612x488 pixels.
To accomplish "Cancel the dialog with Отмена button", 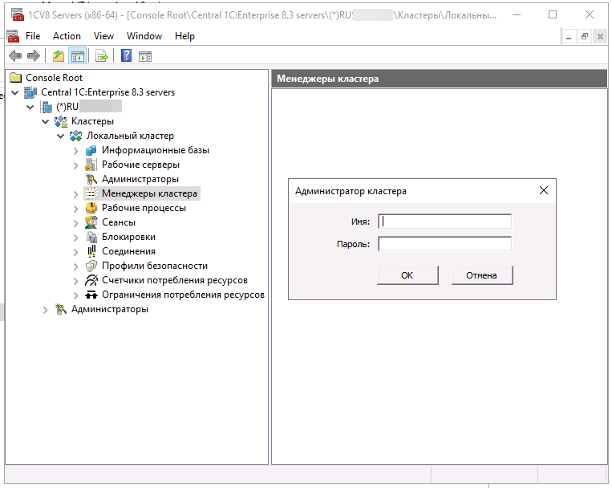I will tap(481, 275).
